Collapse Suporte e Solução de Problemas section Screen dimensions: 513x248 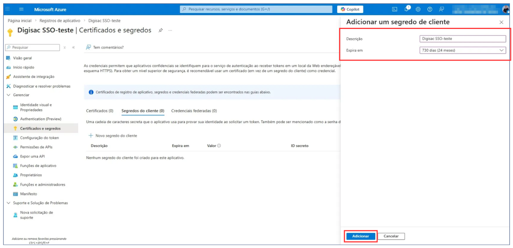pos(9,203)
